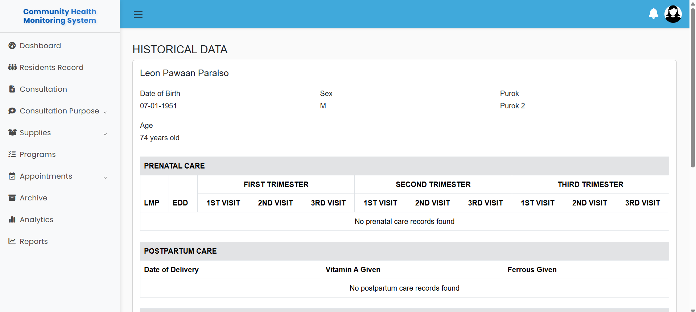Click the birth date 07-01-1951
This screenshot has width=696, height=312.
[x=158, y=106]
